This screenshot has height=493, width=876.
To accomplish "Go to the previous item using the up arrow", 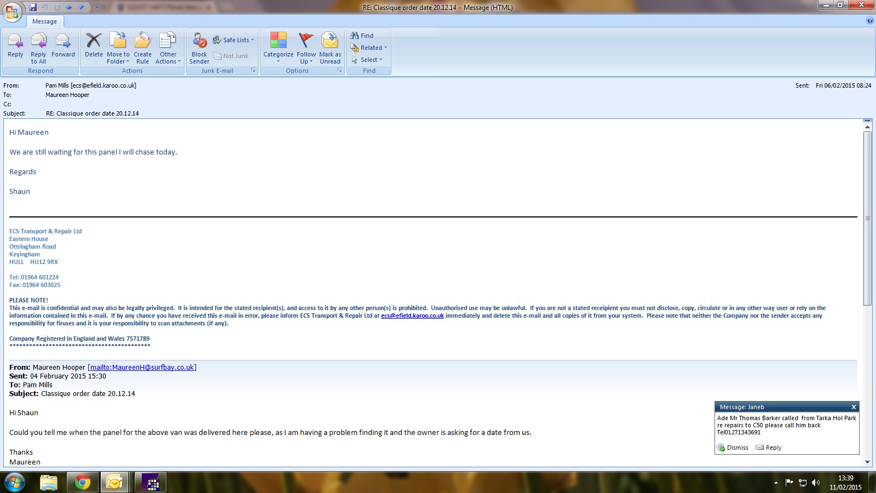I will pos(69,7).
